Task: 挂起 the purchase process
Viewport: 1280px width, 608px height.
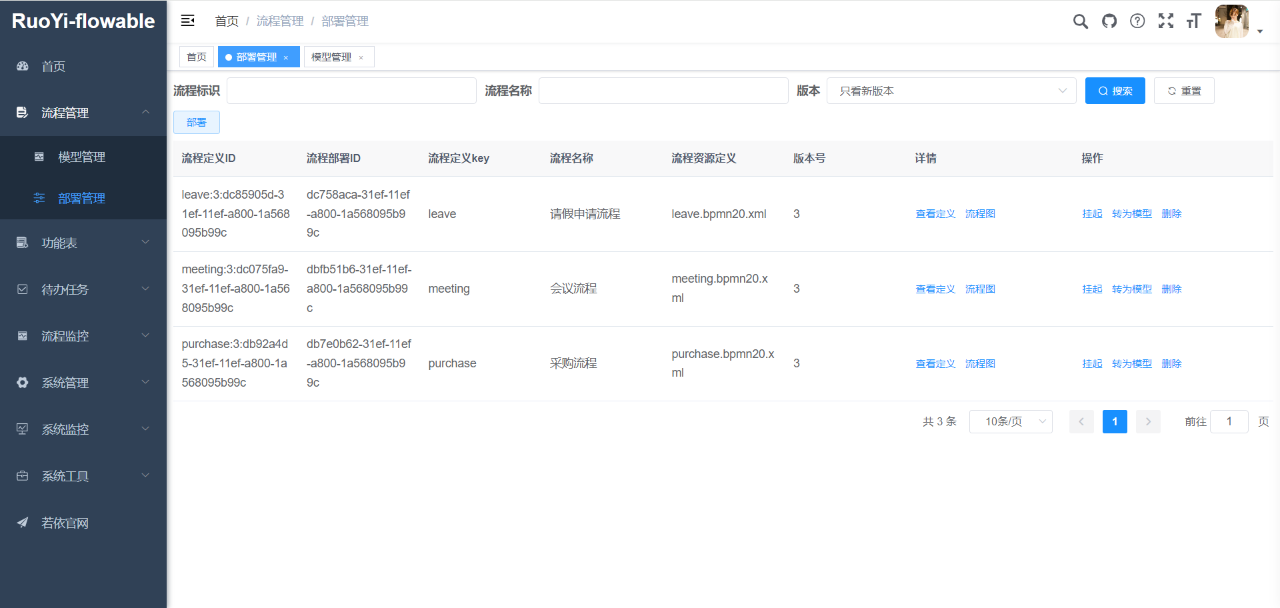Action: [1092, 363]
